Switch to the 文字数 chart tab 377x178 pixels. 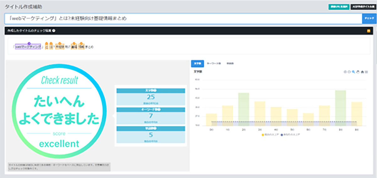[197, 63]
